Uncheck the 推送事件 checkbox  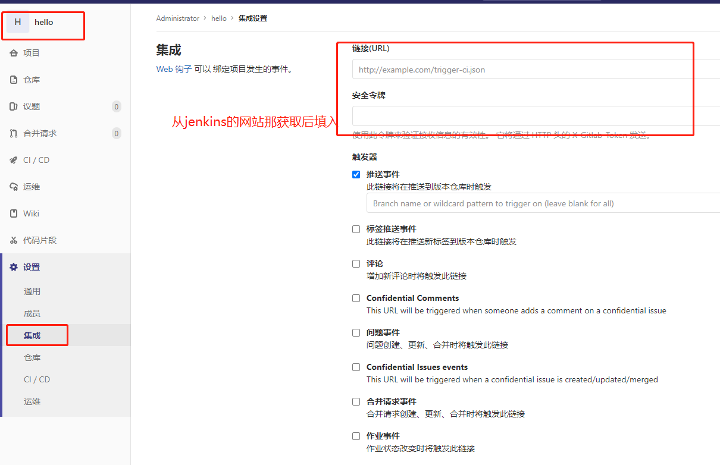tap(356, 174)
